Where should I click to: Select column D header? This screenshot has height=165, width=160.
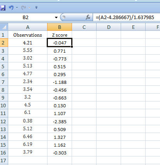click(109, 27)
